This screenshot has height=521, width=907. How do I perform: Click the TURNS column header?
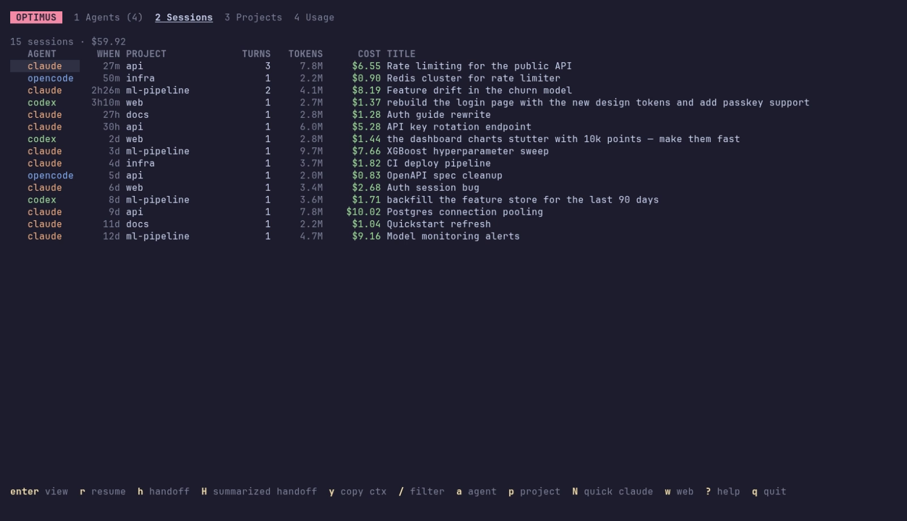point(256,54)
